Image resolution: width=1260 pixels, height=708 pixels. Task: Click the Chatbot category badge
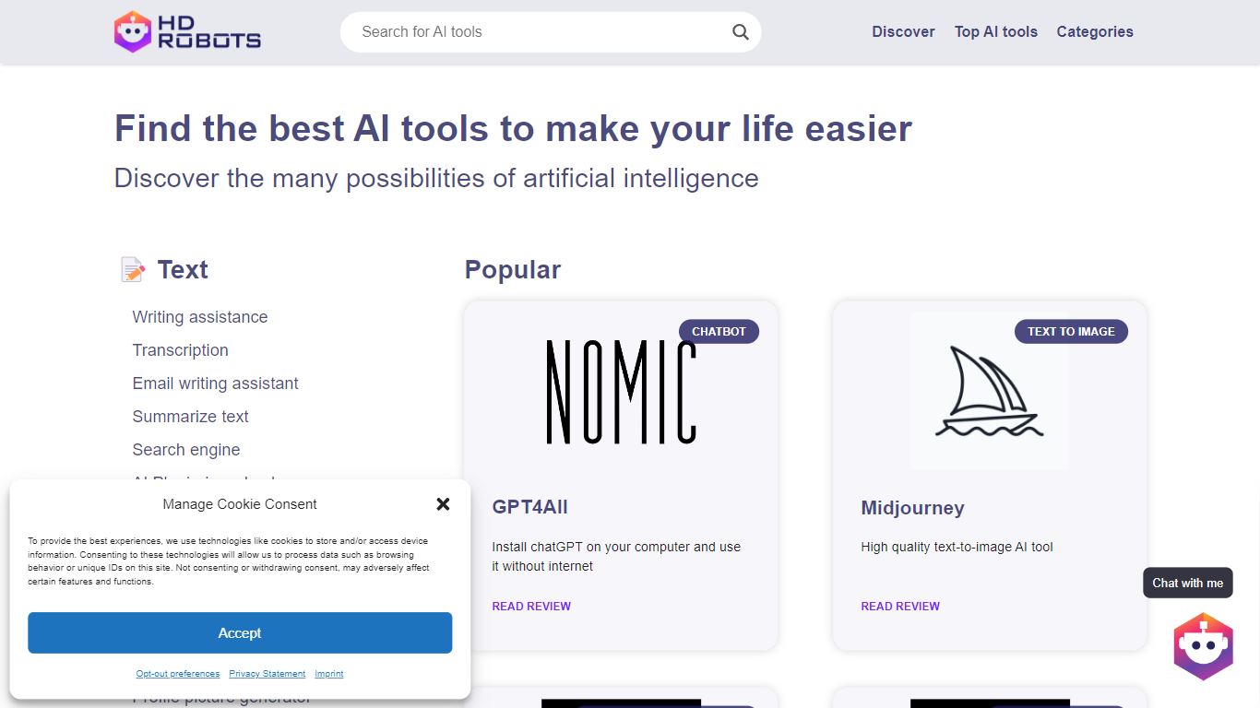tap(719, 332)
